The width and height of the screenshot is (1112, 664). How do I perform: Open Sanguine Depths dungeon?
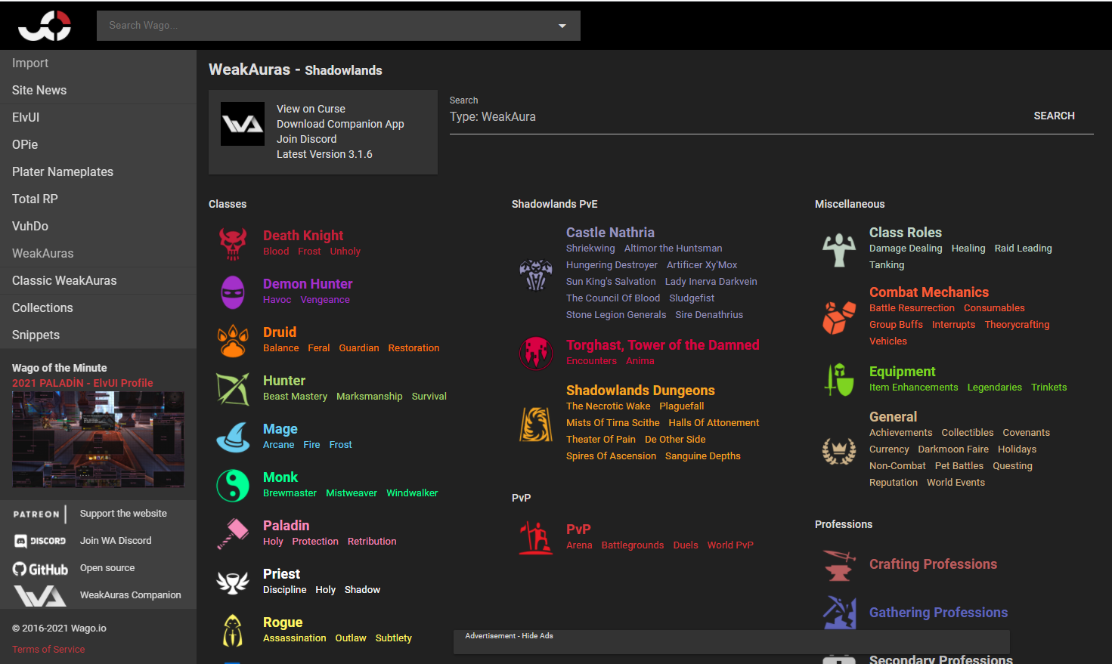pyautogui.click(x=703, y=456)
